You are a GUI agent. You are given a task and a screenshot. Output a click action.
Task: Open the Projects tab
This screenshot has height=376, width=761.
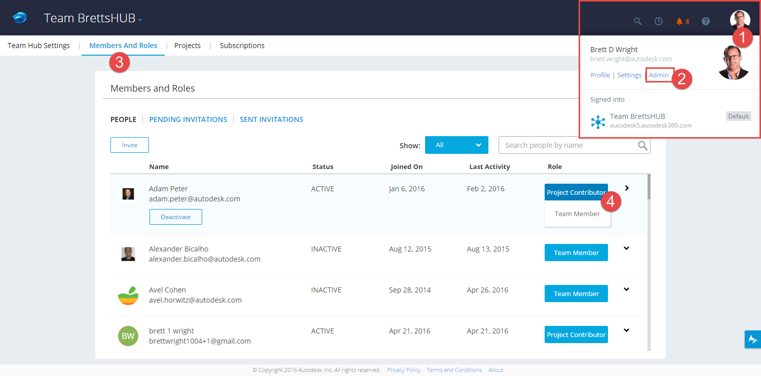[187, 45]
